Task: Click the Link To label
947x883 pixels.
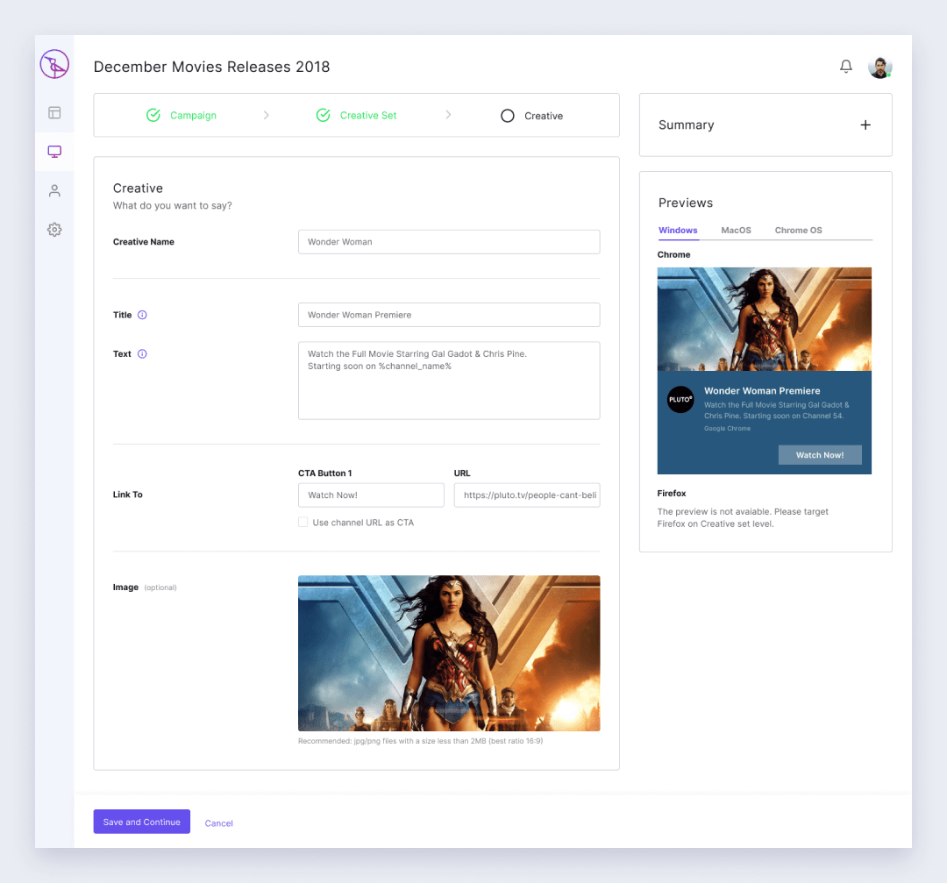Action: pyautogui.click(x=127, y=495)
